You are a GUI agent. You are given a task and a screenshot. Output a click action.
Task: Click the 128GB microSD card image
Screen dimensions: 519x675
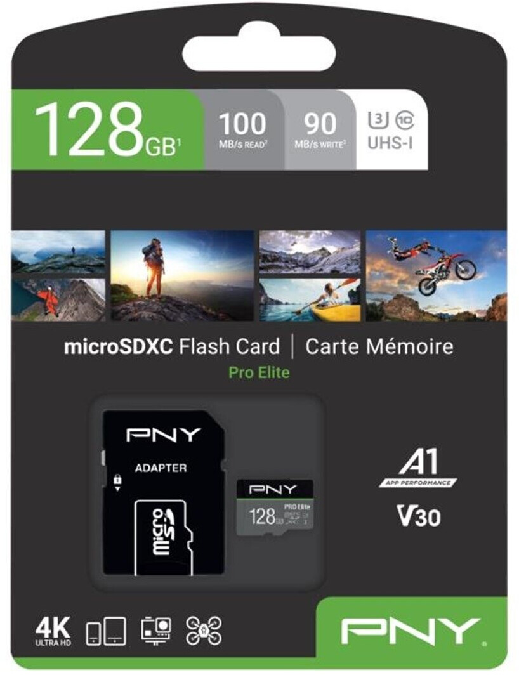point(275,508)
